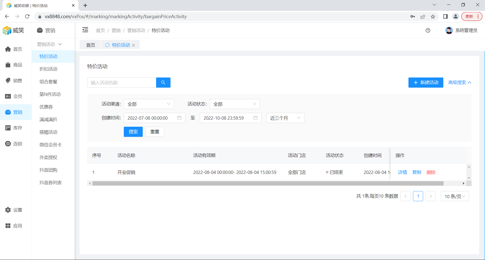Open the 近三个月 time range dropdown
The image size is (485, 260).
285,118
